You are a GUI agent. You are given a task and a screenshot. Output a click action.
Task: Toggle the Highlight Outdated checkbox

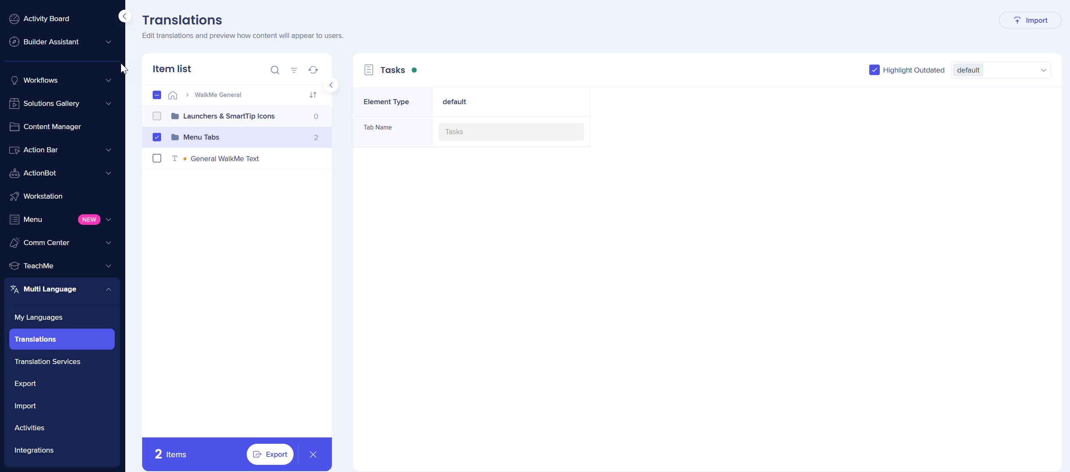(x=874, y=70)
